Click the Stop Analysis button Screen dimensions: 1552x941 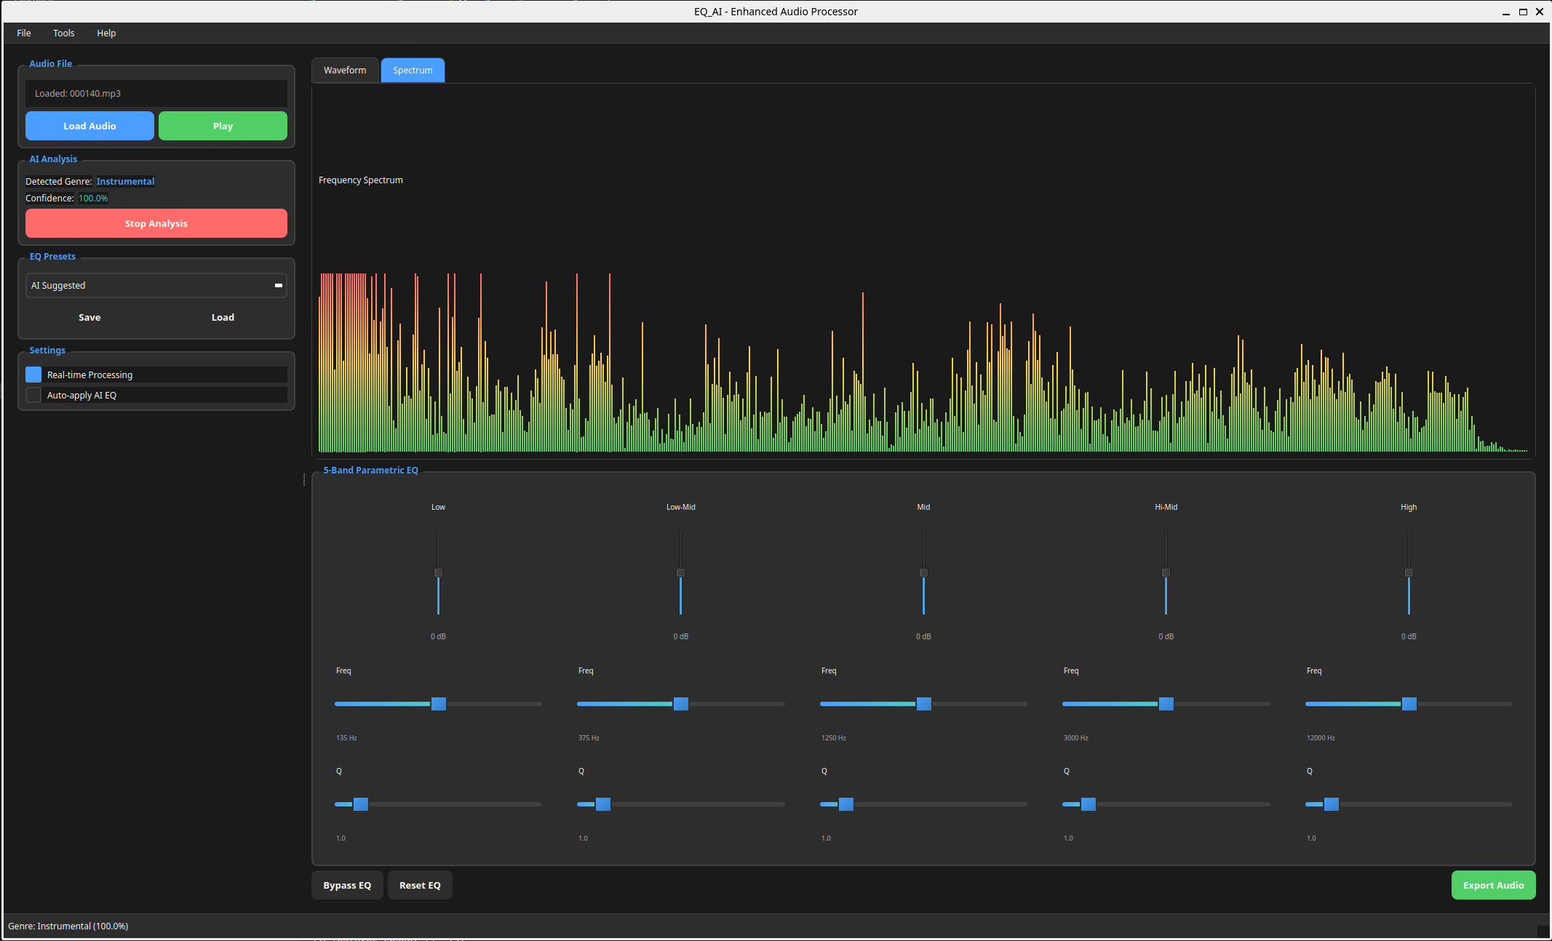click(156, 223)
